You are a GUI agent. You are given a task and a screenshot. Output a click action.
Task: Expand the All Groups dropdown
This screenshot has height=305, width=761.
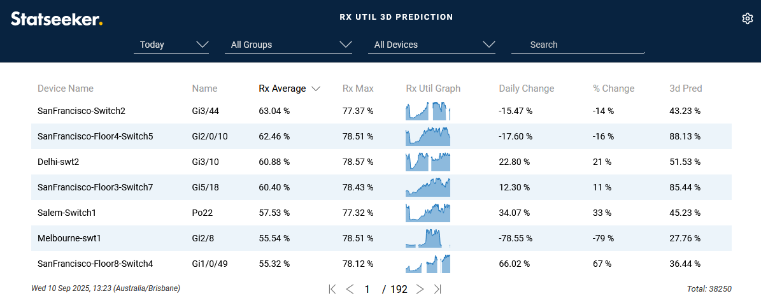[288, 45]
